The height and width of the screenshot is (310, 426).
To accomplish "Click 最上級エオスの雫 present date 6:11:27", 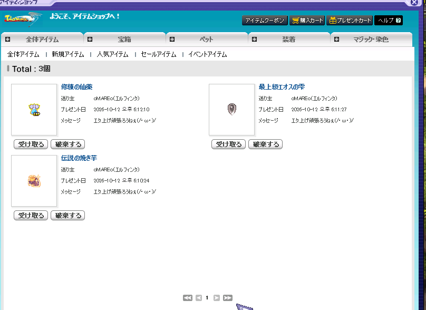I will (319, 110).
